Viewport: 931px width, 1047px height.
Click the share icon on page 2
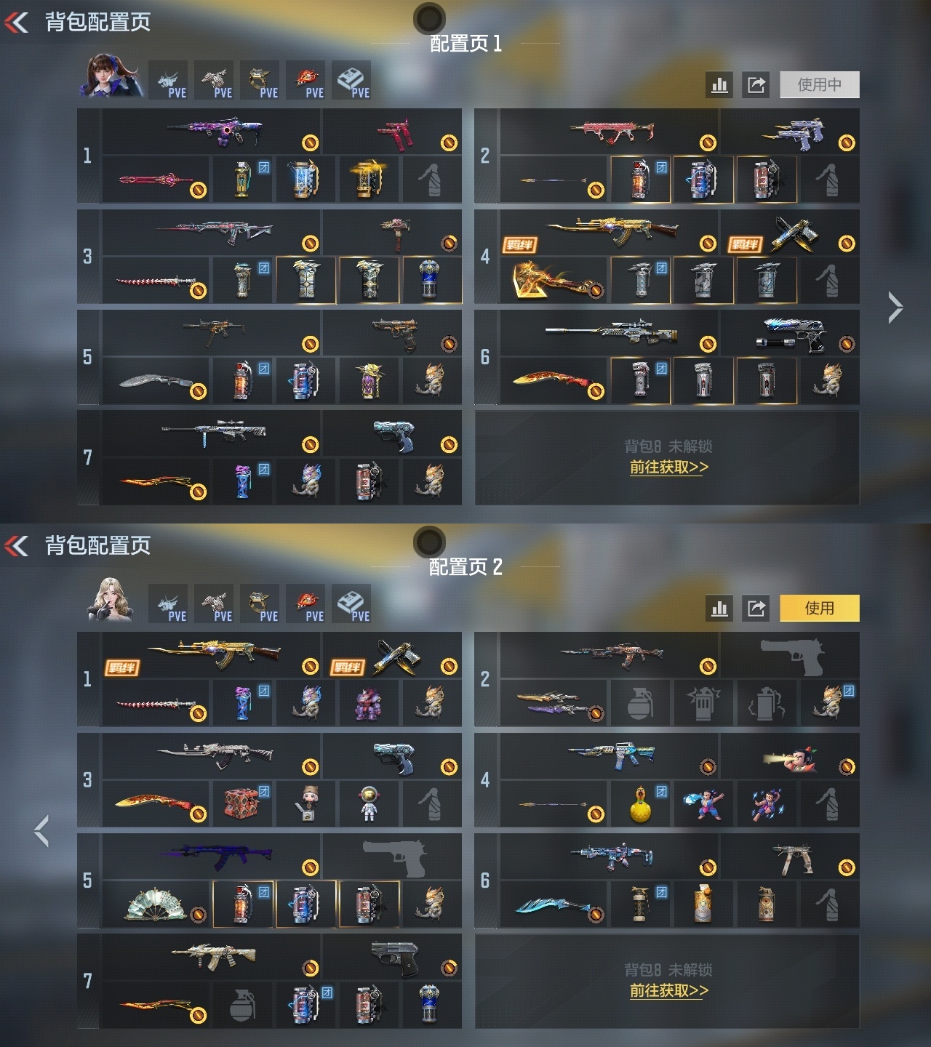(x=756, y=608)
